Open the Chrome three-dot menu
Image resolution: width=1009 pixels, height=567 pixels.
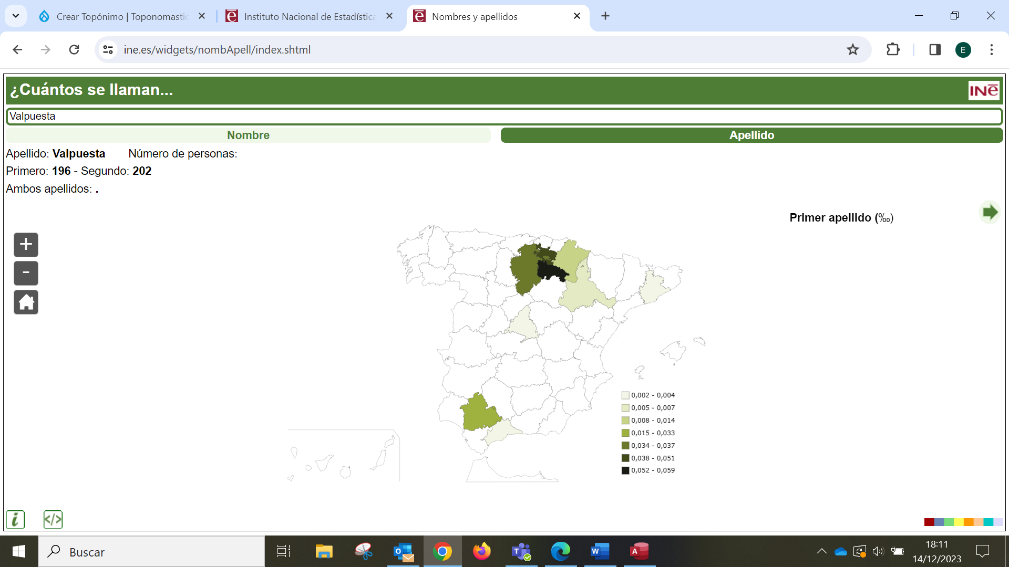coord(991,50)
